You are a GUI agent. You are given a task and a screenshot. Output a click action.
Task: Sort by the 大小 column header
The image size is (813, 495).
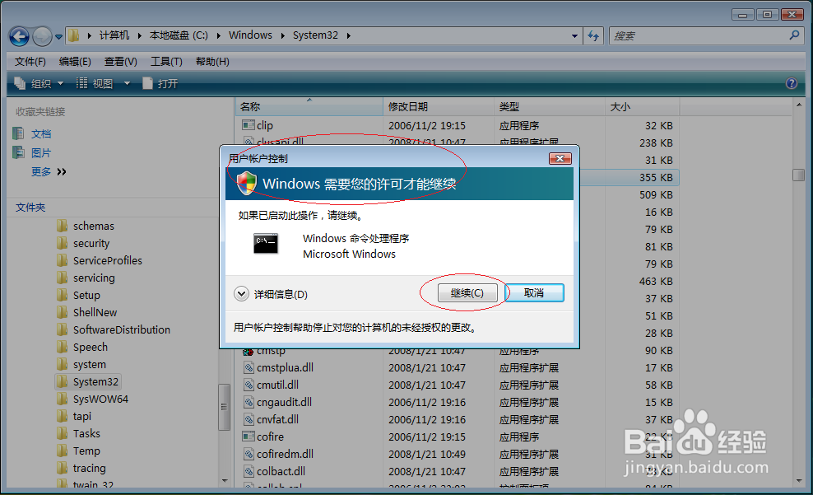642,106
